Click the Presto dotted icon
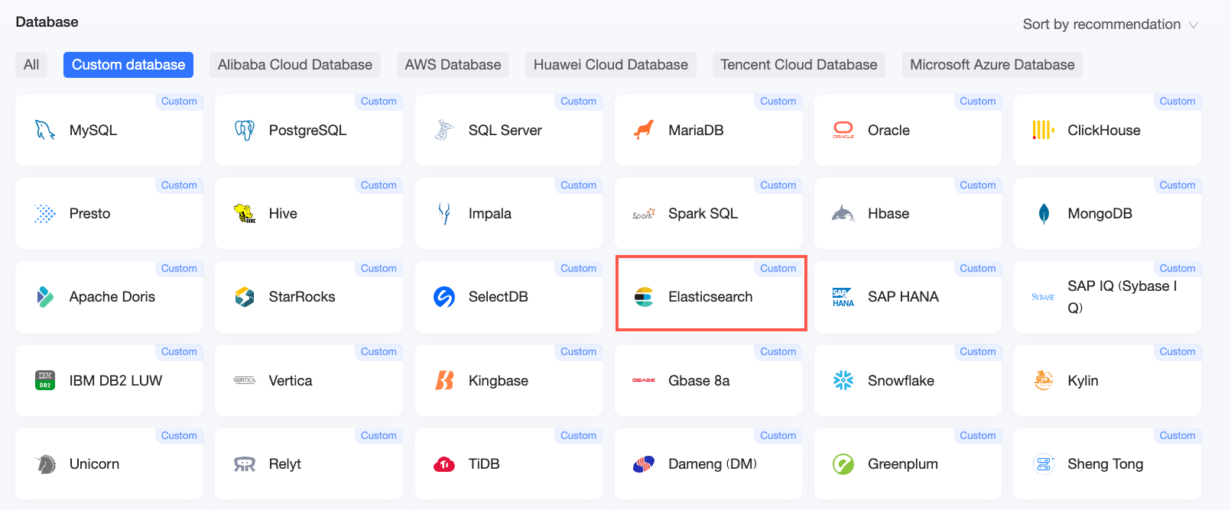 pyautogui.click(x=45, y=214)
